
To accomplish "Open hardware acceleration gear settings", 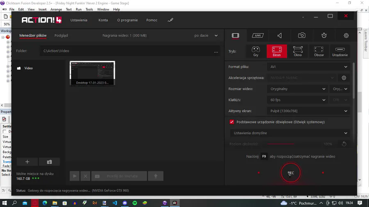I will (344, 78).
